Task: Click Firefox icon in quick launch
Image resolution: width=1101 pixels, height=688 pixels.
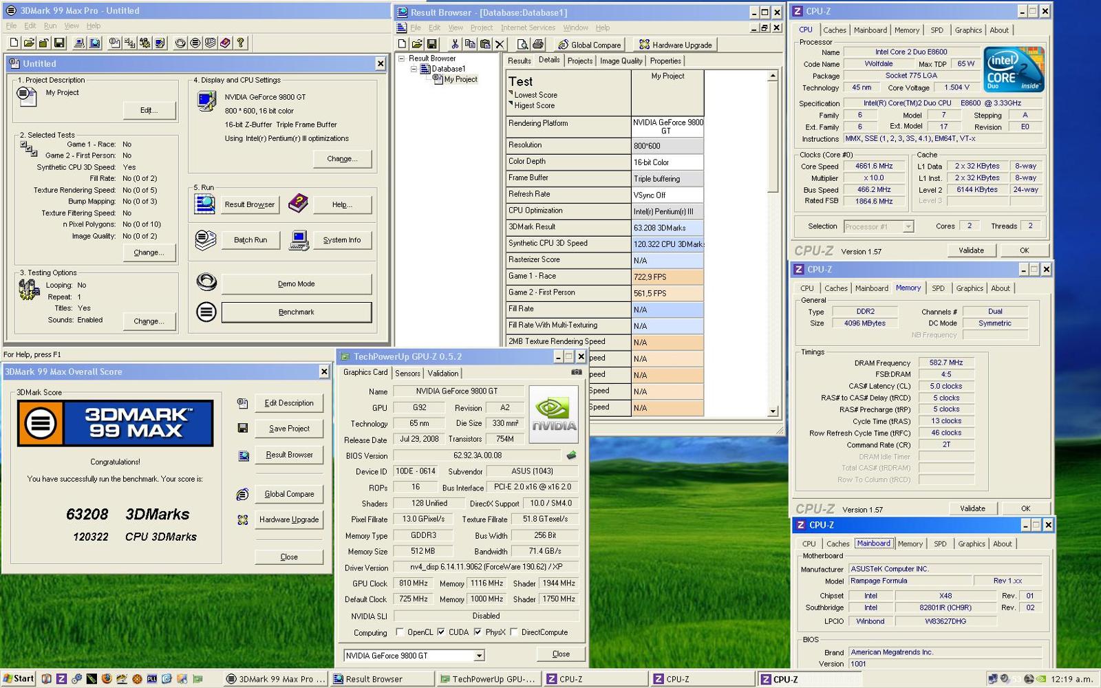Action: click(x=106, y=678)
